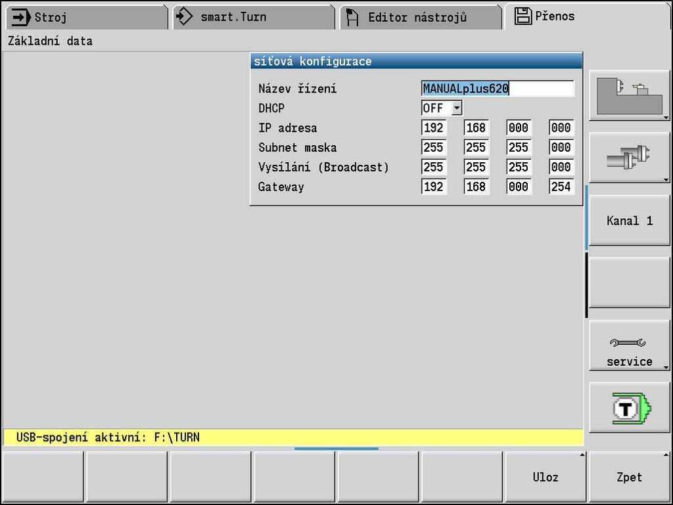Open the smart.Turn tab

pyautogui.click(x=253, y=17)
